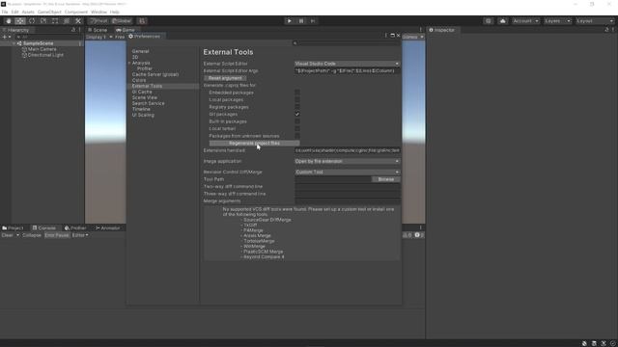The width and height of the screenshot is (618, 347).
Task: Open the Profiler tab
Action: [75, 227]
